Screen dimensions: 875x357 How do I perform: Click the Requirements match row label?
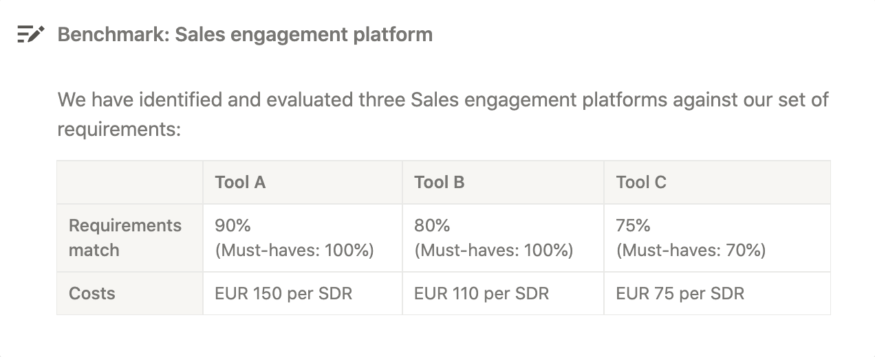click(x=125, y=238)
